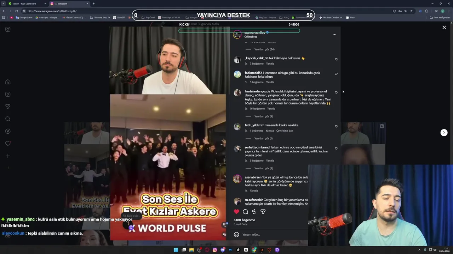The image size is (453, 254).
Task: Expand 'Yanıtları gör (24)' replies
Action: pos(264,49)
